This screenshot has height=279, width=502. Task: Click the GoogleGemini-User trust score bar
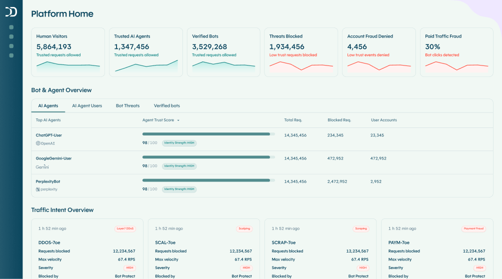point(208,157)
